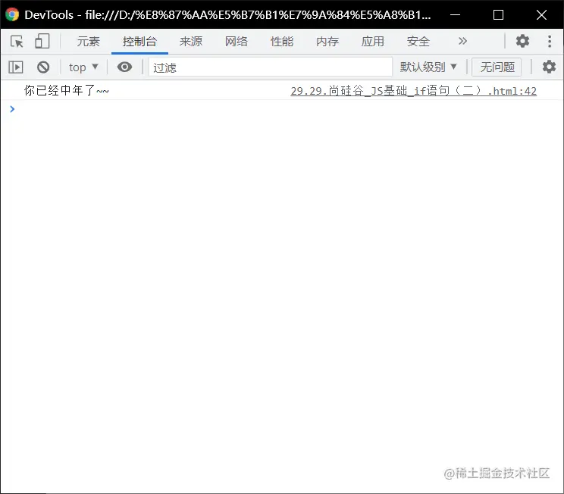Go to the 性能 tab

pyautogui.click(x=282, y=42)
